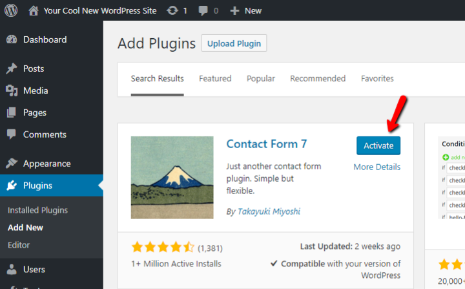
Task: Click the home icon in admin bar
Action: pyautogui.click(x=34, y=11)
